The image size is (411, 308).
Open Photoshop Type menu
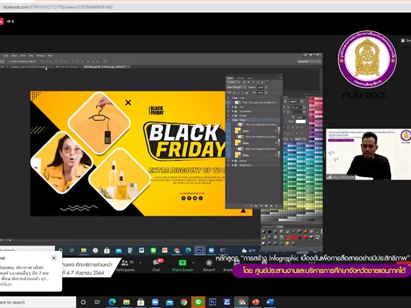pos(6,55)
